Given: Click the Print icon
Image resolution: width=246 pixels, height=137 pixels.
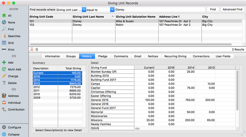Looking at the screenshot, I should pyautogui.click(x=4, y=49).
